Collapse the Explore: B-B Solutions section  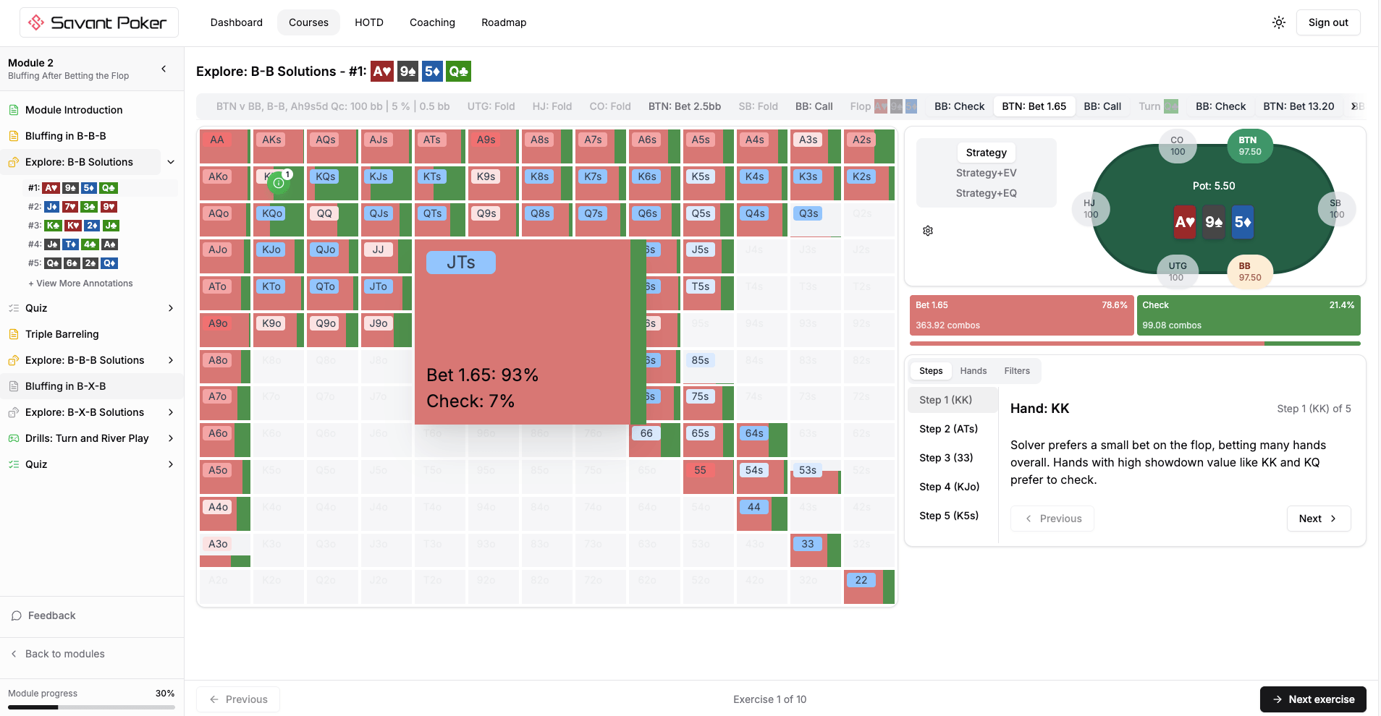click(x=171, y=162)
